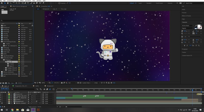The width and height of the screenshot is (204, 112).
Task: Toggle Frame Blending enable icon in timeline
Action: [47, 89]
